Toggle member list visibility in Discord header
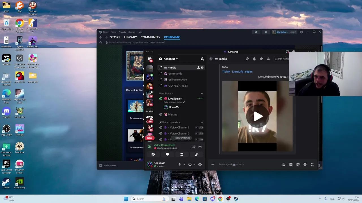The width and height of the screenshot is (362, 203). tap(268, 59)
